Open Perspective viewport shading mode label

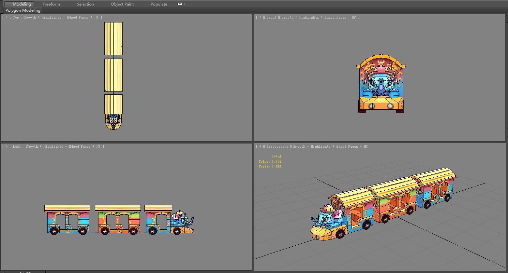330,146
